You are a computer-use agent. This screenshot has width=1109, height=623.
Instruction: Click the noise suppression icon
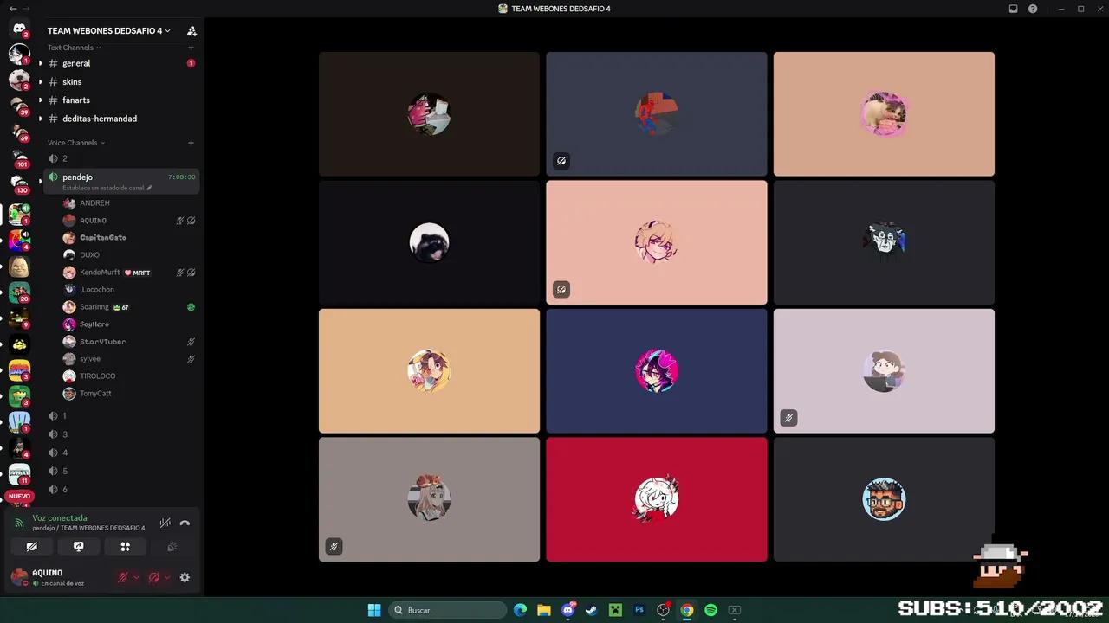(165, 523)
